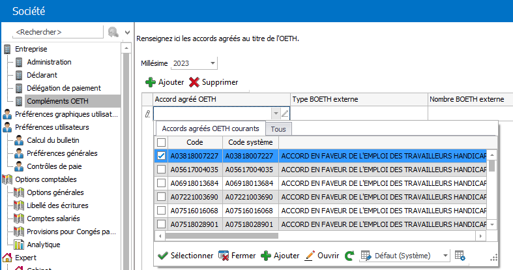Click the pencil Ouvrir icon

310,256
